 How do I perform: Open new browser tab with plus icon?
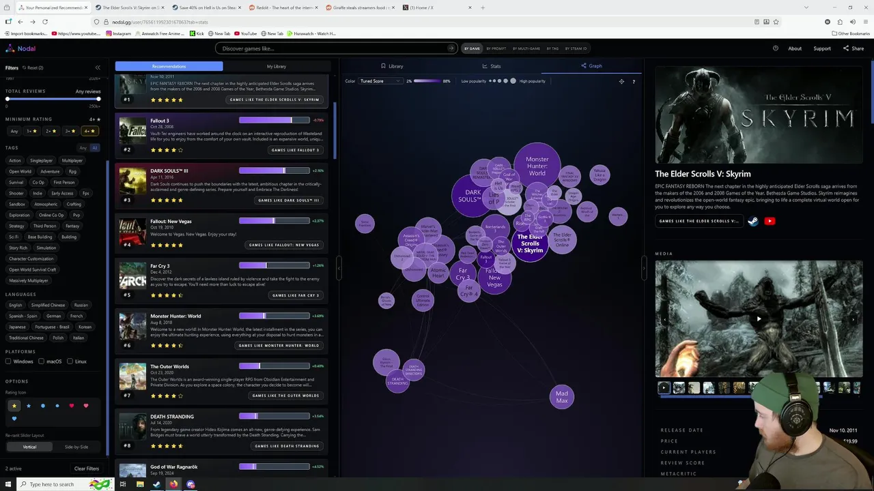click(x=483, y=8)
